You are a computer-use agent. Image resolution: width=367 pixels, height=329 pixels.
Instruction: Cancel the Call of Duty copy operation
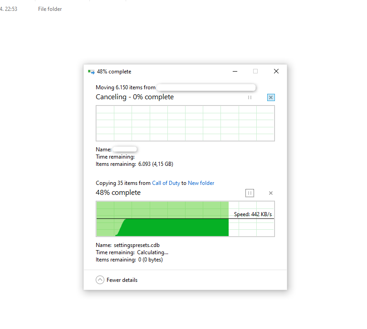[270, 193]
